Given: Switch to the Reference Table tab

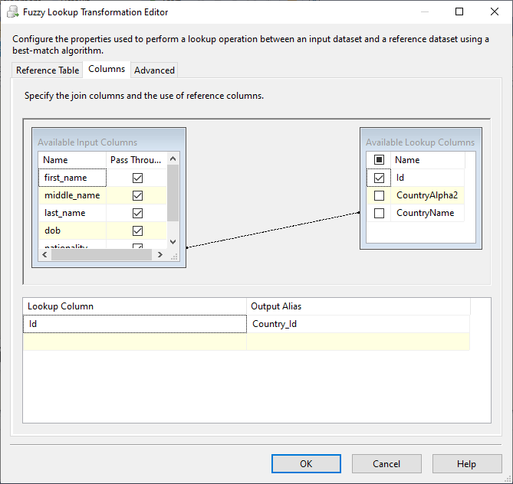Looking at the screenshot, I should (x=48, y=70).
